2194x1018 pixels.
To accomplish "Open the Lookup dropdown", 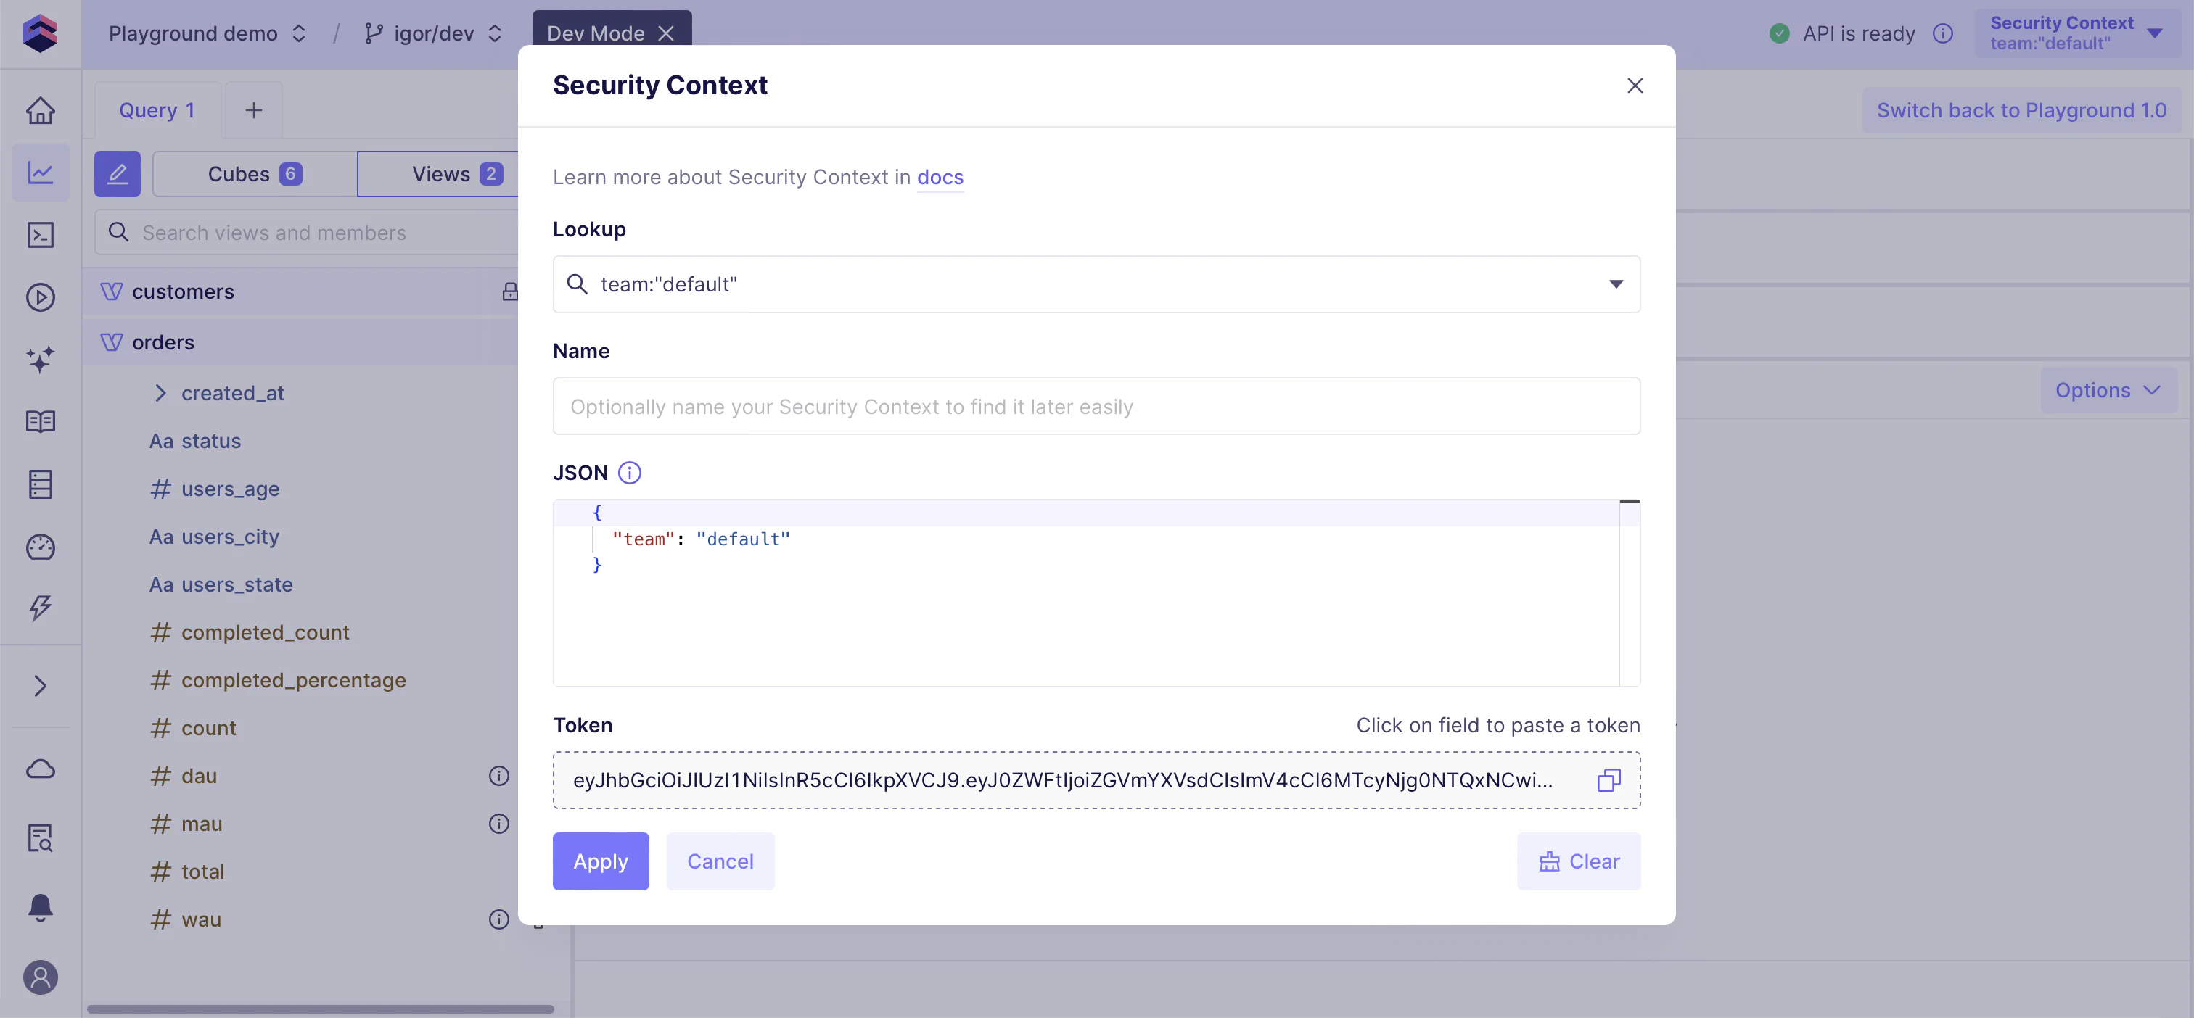I will (x=1615, y=284).
